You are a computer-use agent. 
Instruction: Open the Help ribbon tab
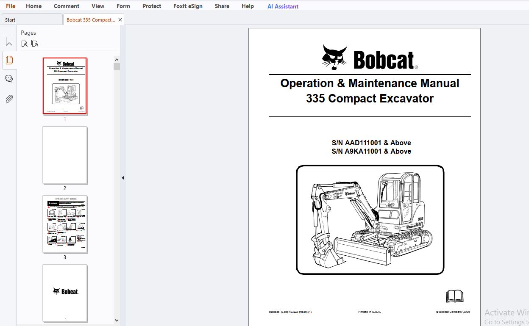(248, 6)
